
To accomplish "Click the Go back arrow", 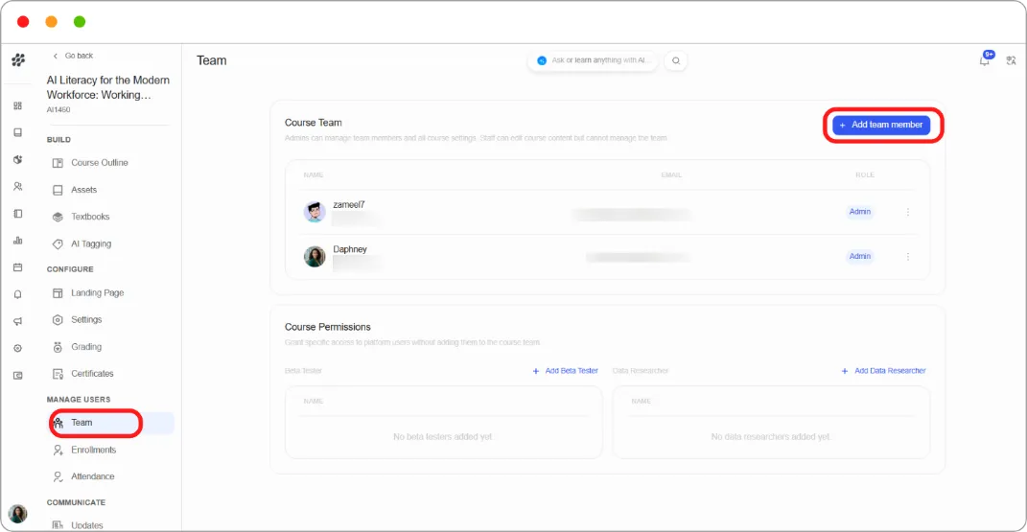I will coord(55,56).
